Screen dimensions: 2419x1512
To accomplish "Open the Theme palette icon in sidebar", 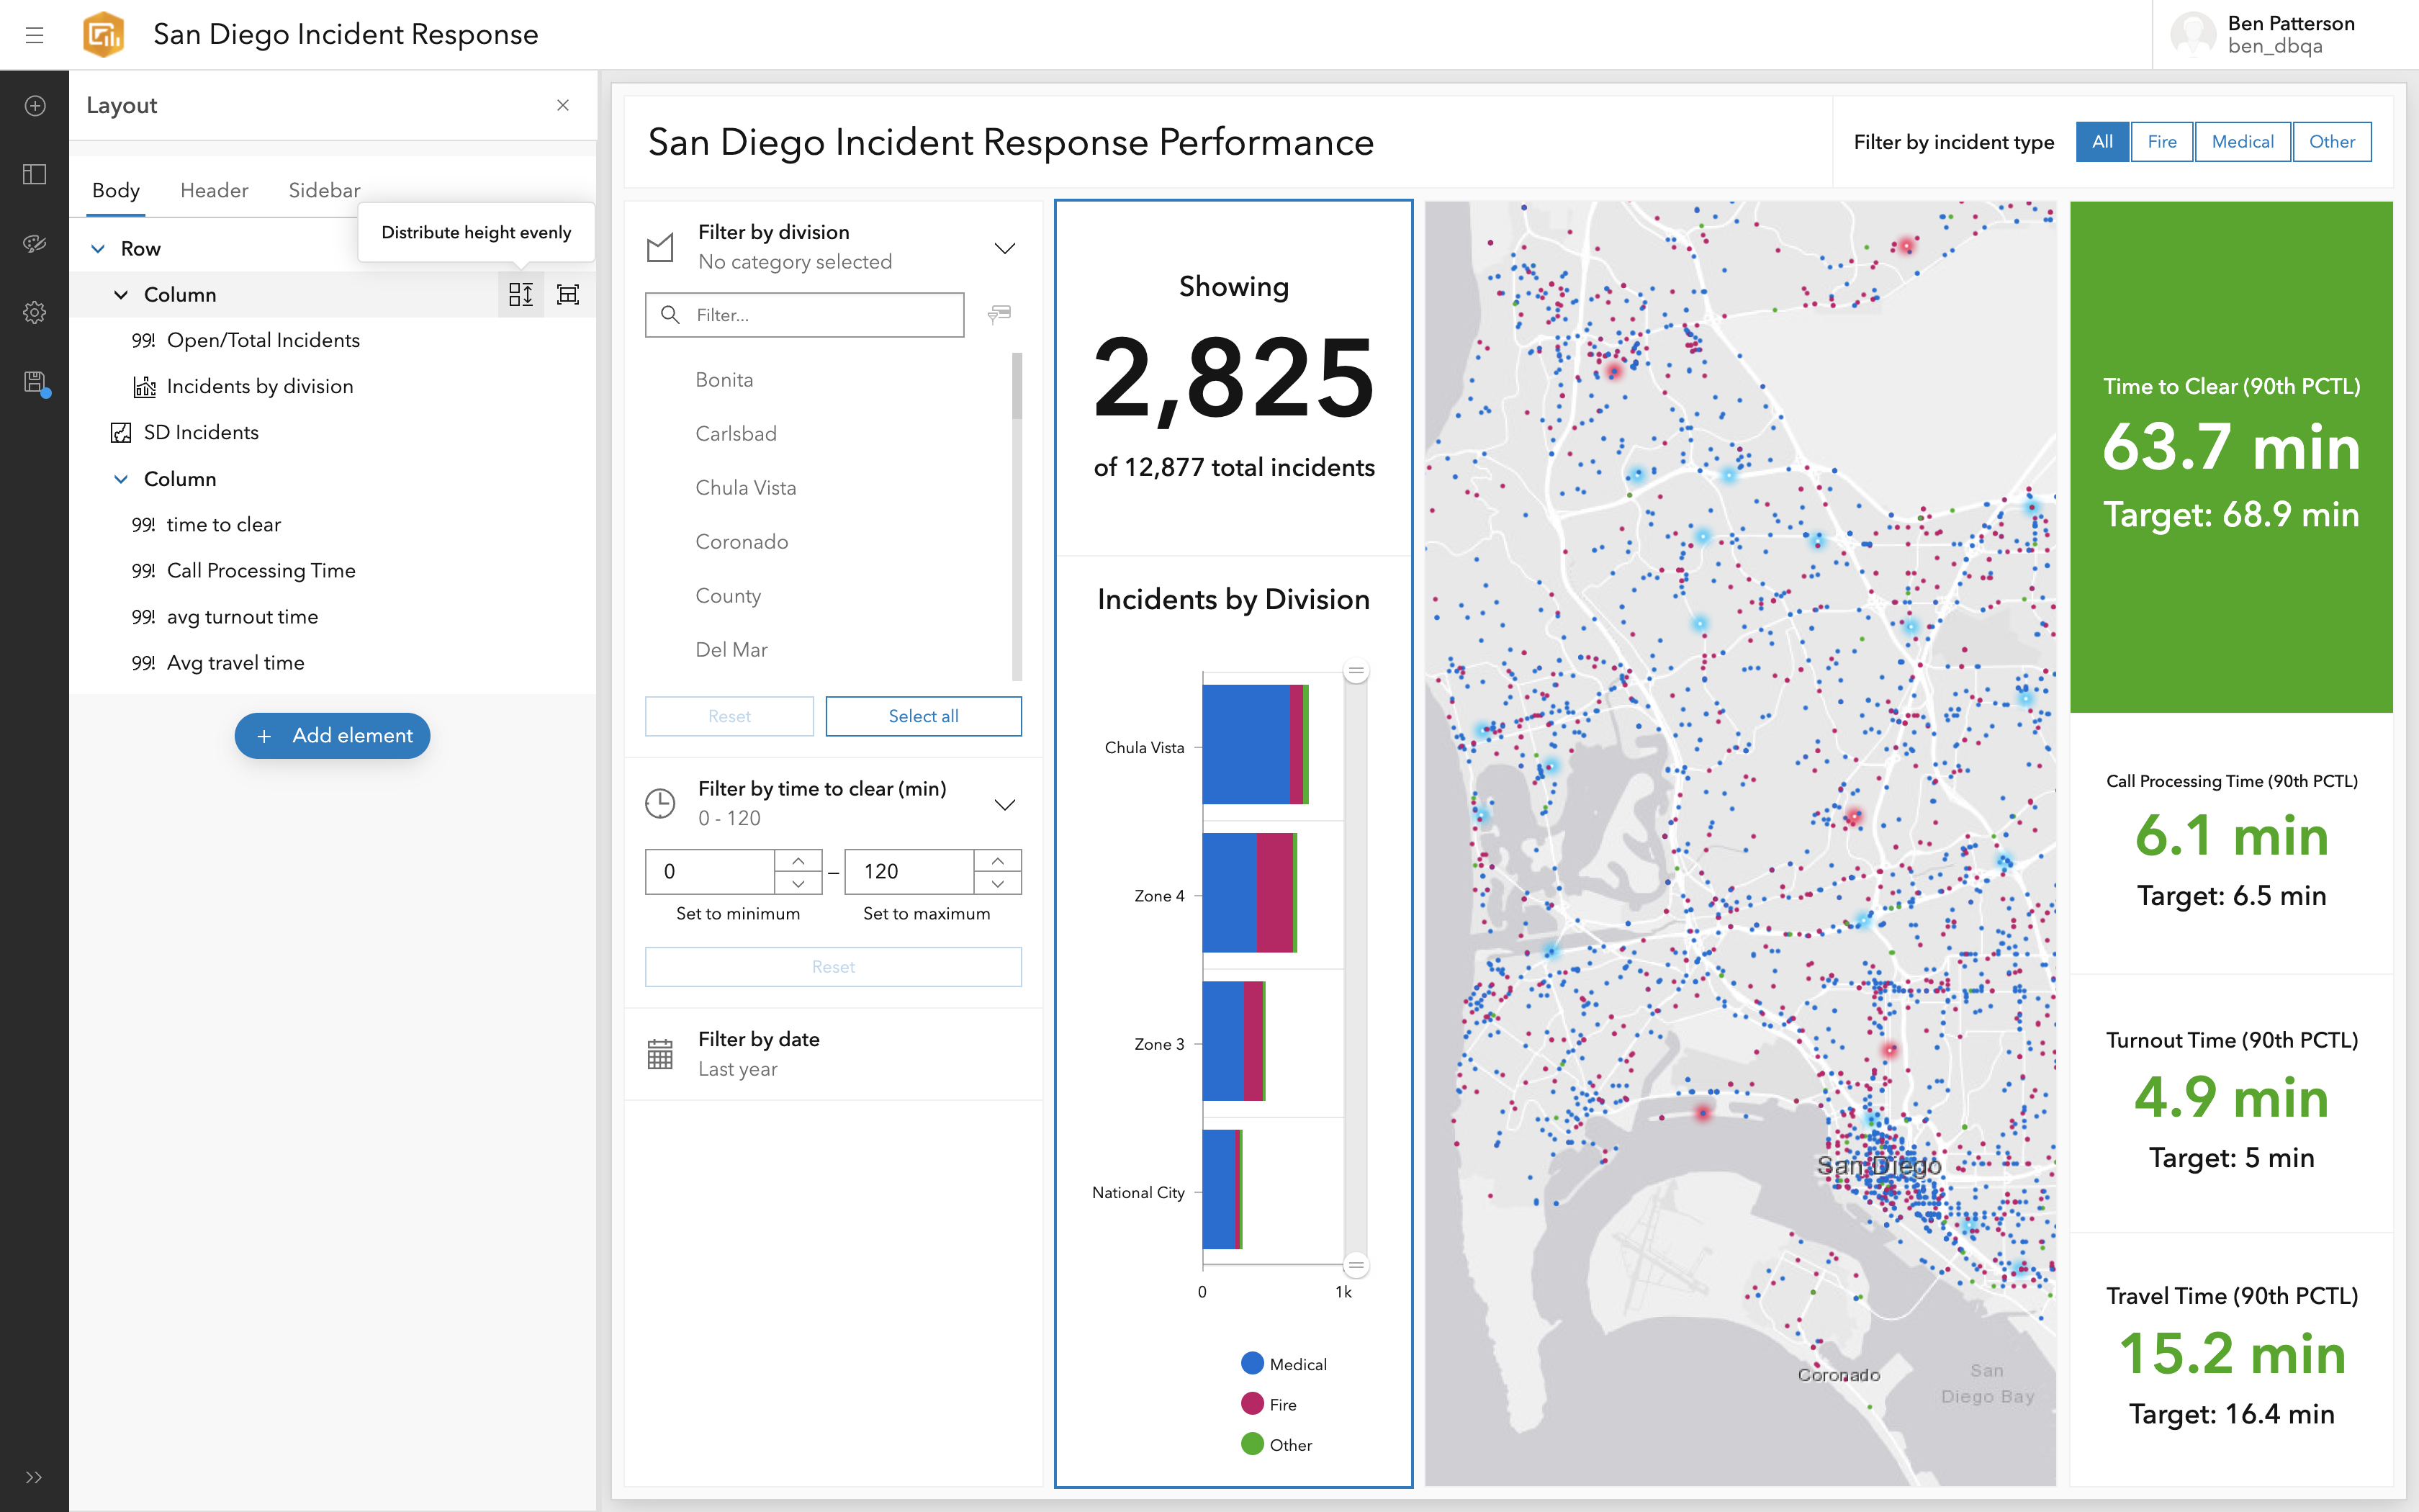I will (35, 243).
